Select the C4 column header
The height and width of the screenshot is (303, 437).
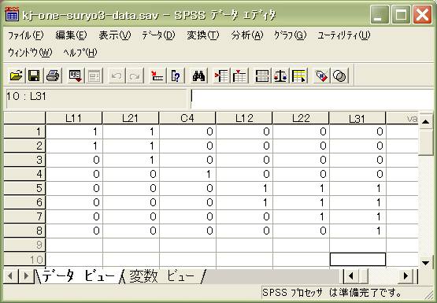(187, 118)
